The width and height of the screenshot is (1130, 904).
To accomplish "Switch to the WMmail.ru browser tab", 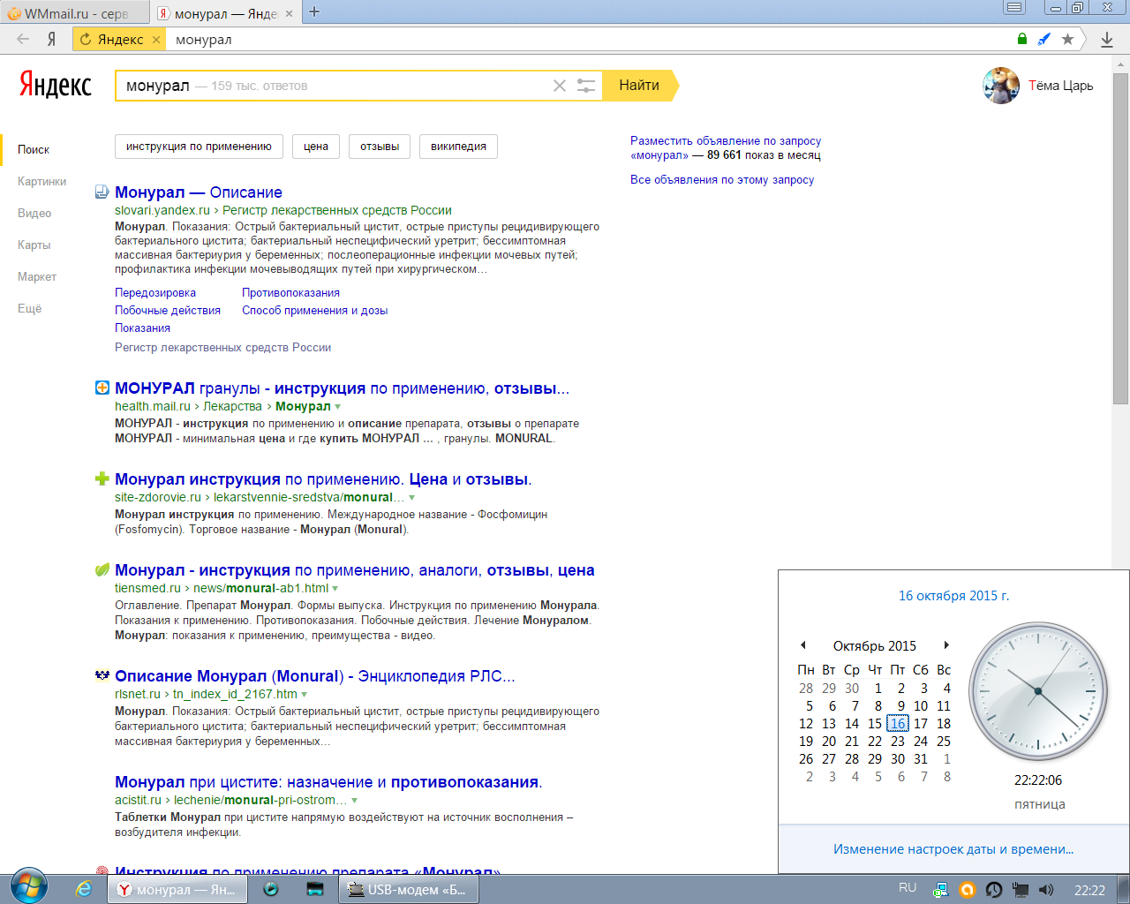I will pyautogui.click(x=74, y=13).
